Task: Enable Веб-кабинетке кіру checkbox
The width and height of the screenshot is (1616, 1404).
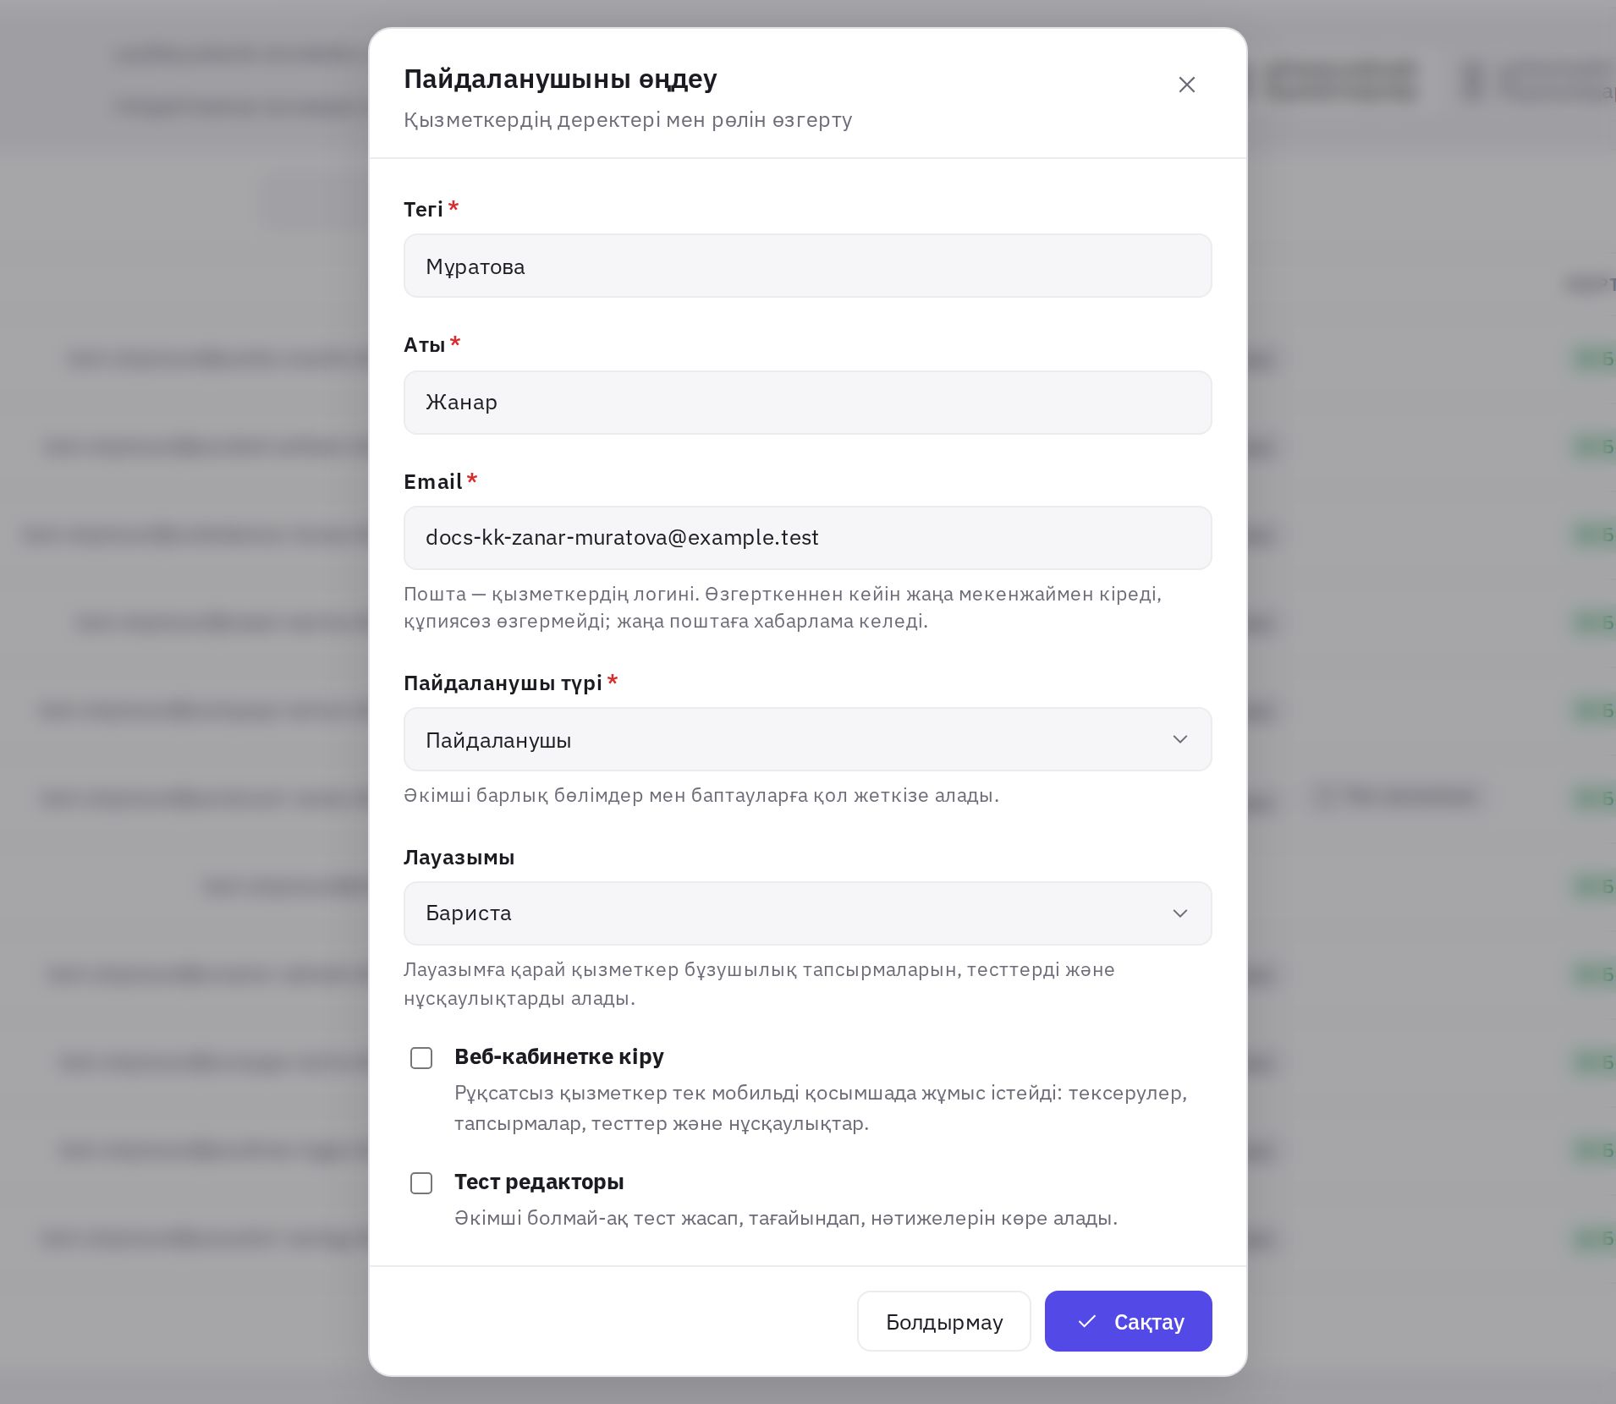Action: tap(421, 1058)
